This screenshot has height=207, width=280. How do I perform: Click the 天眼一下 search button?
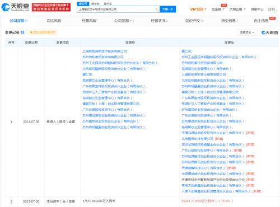(x=167, y=9)
